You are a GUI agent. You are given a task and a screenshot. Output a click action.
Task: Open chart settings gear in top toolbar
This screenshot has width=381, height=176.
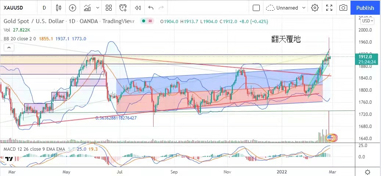(x=314, y=8)
